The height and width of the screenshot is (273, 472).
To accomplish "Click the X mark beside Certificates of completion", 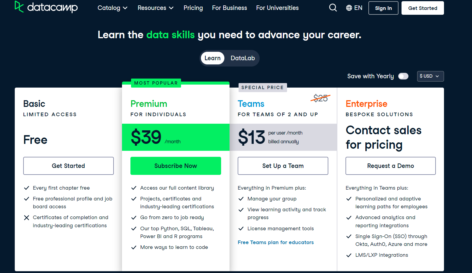I will [x=27, y=218].
